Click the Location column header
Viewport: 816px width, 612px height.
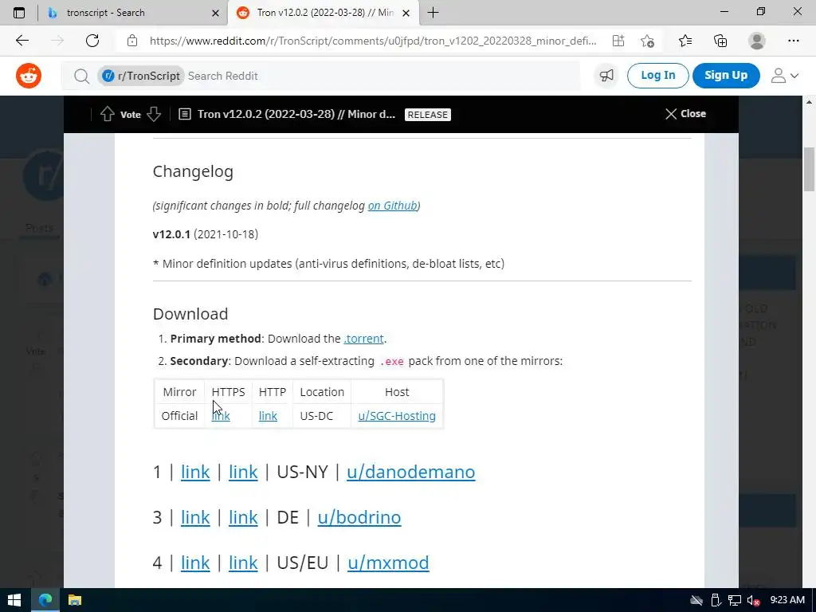tap(322, 392)
